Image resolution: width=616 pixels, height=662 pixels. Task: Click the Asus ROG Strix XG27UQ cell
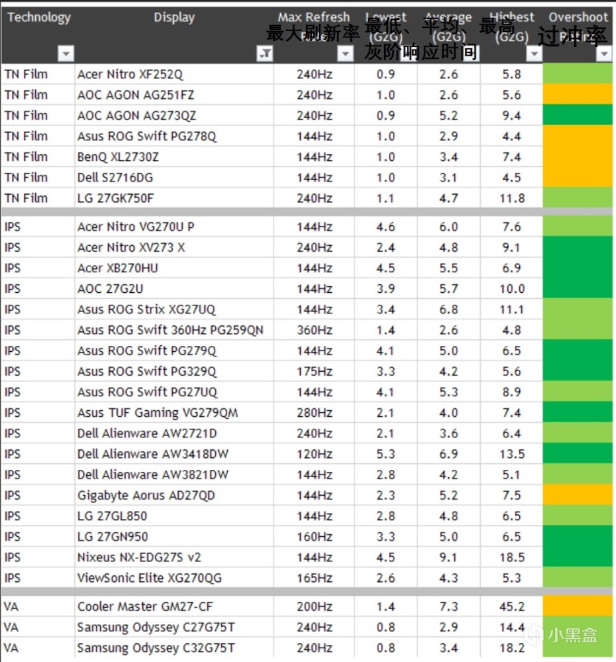[174, 309]
